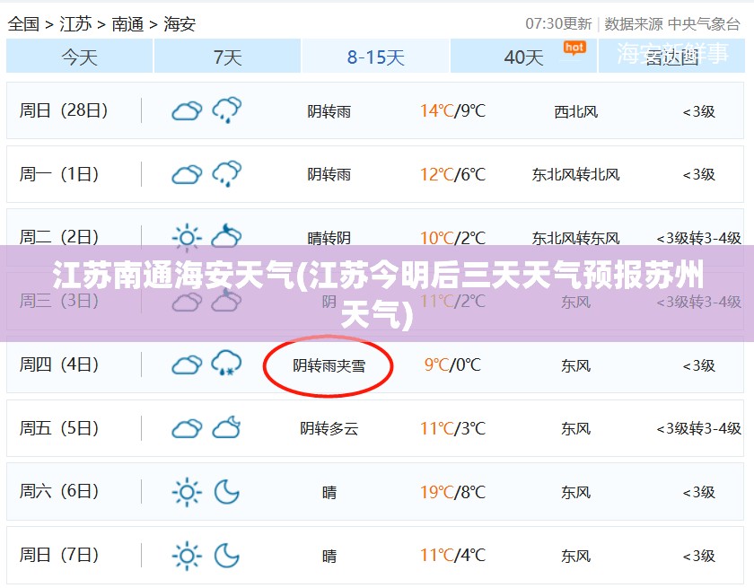Click the 19℃/8℃ temperature
754x588 pixels.
pyautogui.click(x=452, y=492)
